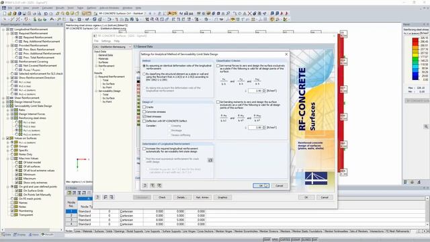This screenshot has width=430, height=242.
Task: Open Settings menu of RF-CONCRETE window
Action: coord(106,41)
